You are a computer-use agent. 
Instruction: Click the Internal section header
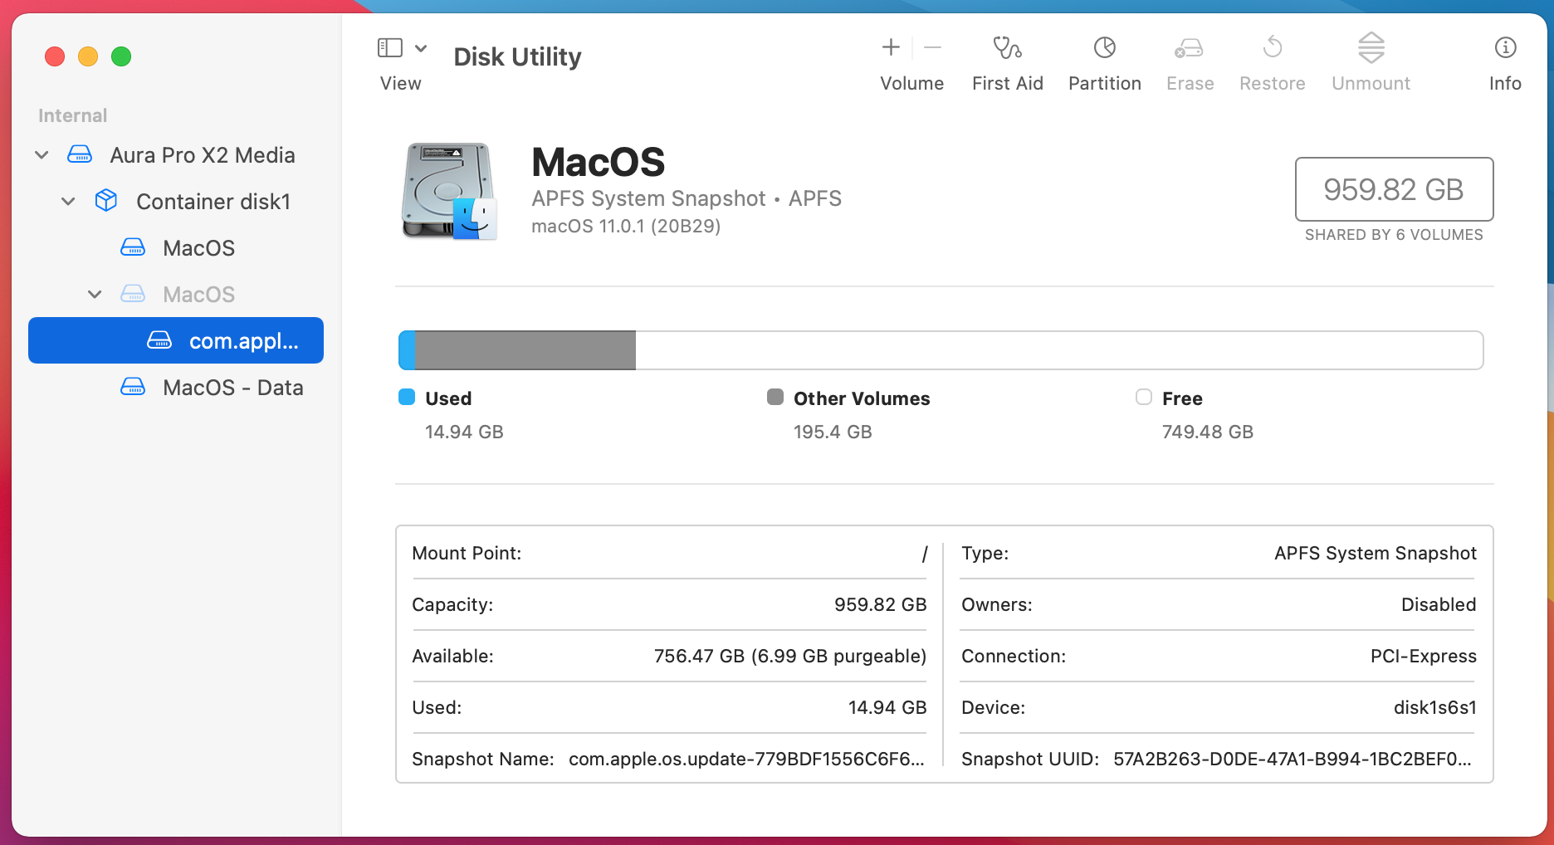(73, 115)
